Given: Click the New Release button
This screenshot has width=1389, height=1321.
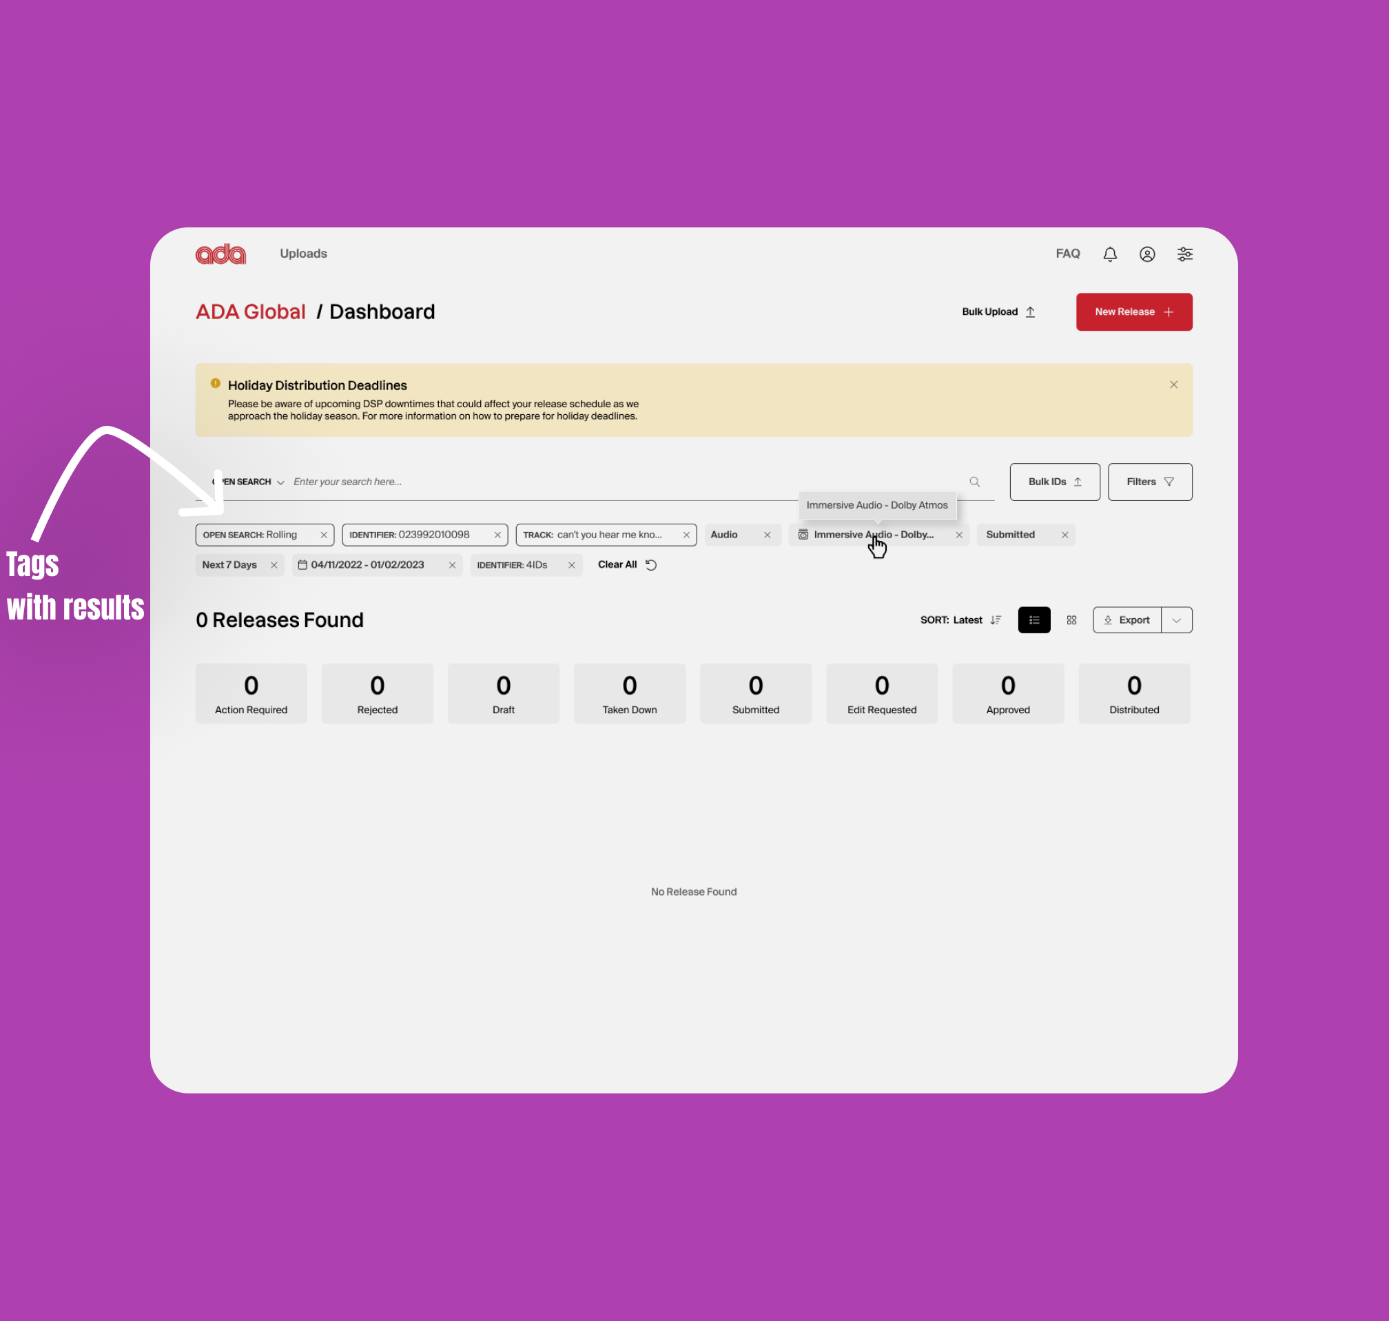Looking at the screenshot, I should click(x=1133, y=312).
